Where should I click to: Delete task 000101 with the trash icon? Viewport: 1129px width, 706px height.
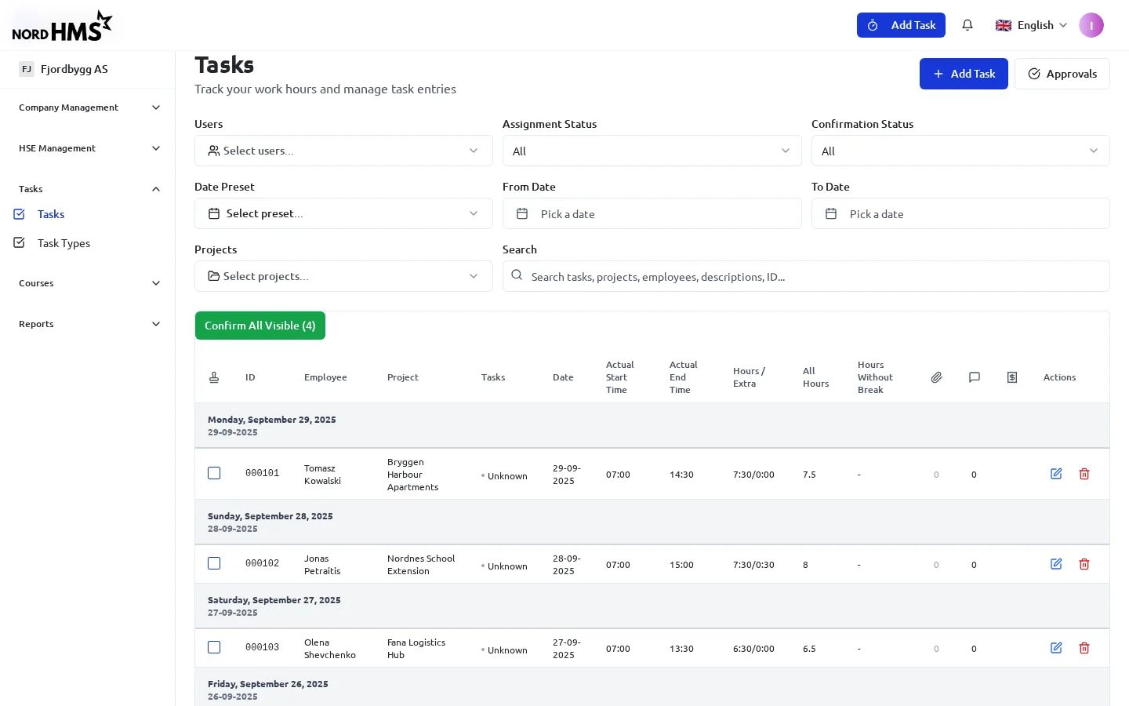click(x=1084, y=474)
